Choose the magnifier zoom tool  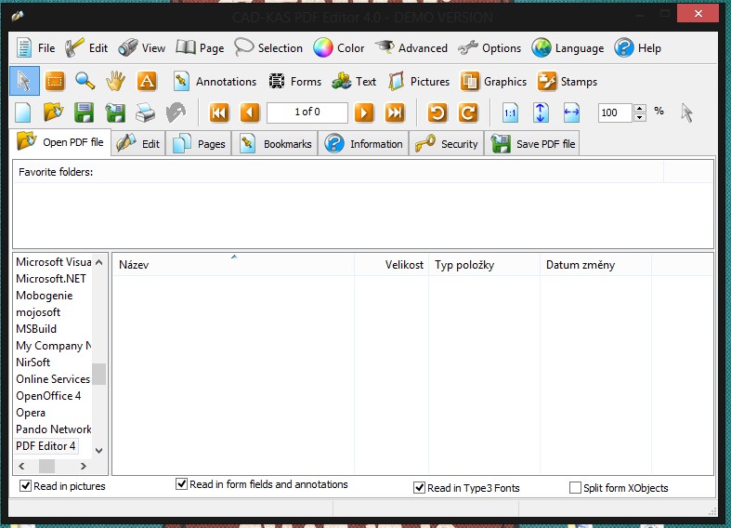tap(85, 81)
